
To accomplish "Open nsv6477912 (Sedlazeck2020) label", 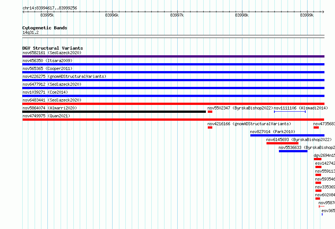I will tap(52, 84).
